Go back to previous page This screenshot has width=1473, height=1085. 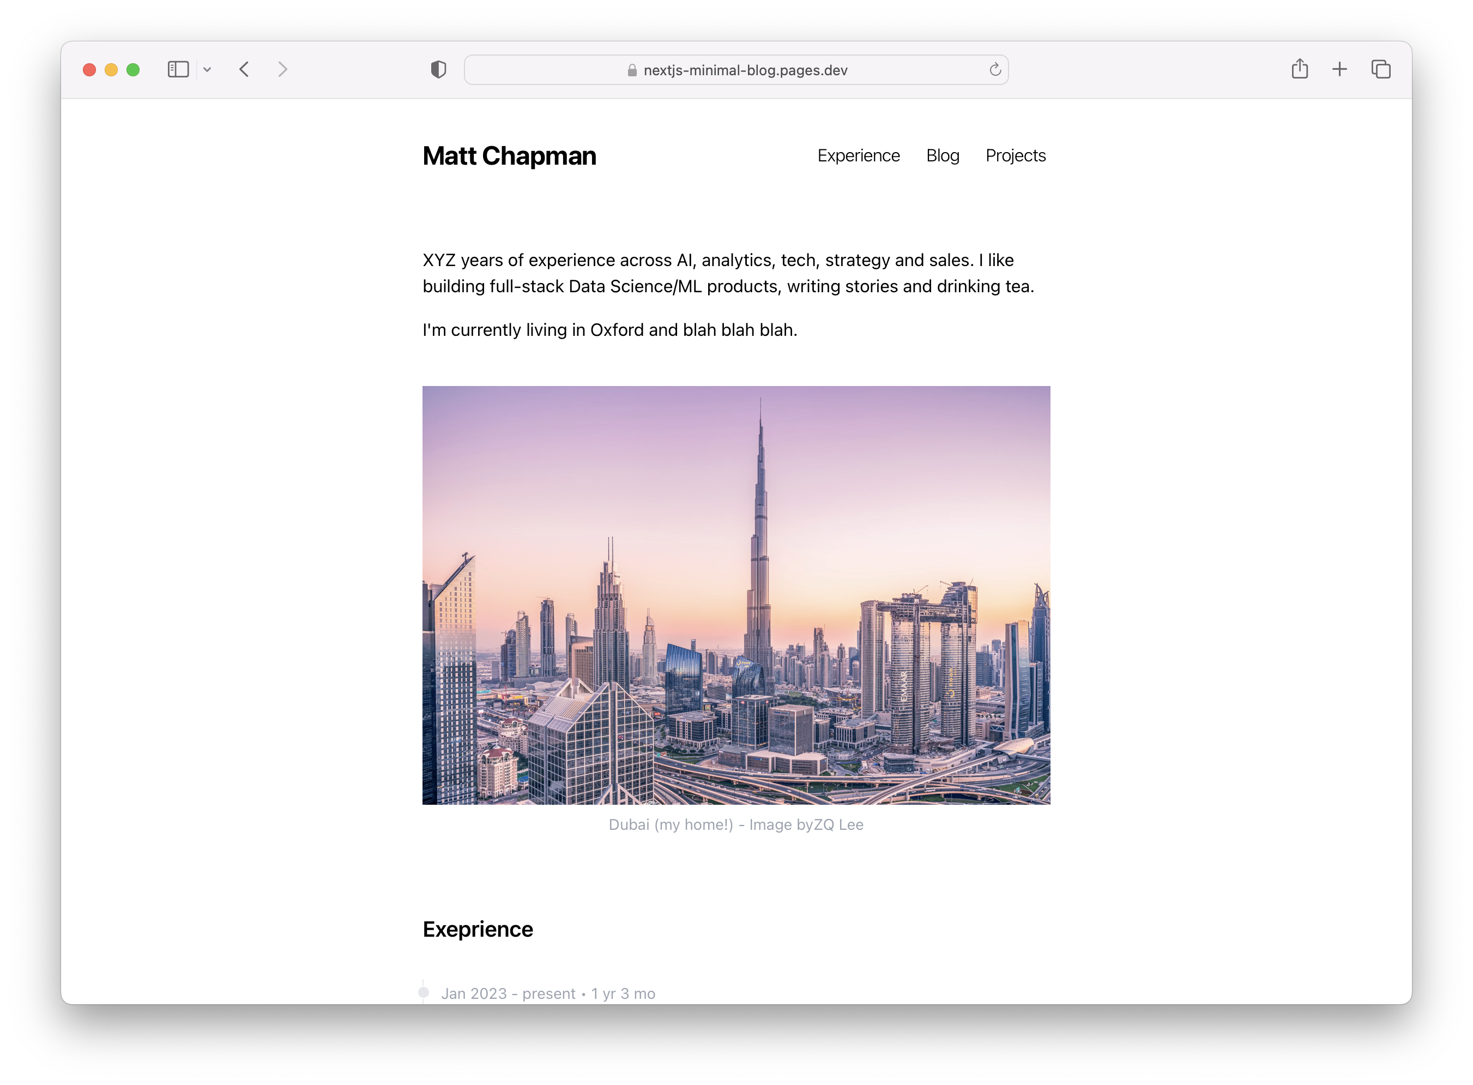point(244,70)
